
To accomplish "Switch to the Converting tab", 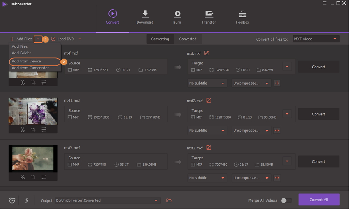I will click(160, 39).
